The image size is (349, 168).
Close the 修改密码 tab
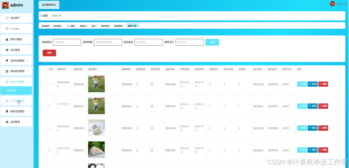tap(62, 26)
